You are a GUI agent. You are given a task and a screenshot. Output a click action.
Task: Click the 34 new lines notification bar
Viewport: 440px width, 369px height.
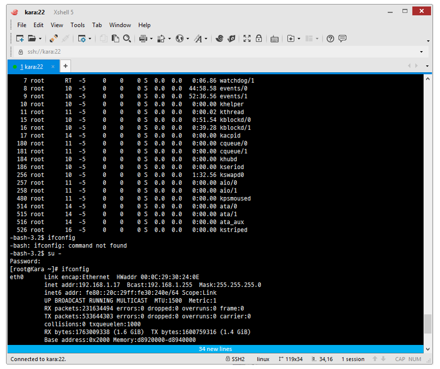(215, 348)
